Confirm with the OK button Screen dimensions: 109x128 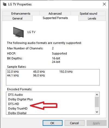[x=52, y=123]
